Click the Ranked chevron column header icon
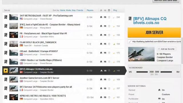The width and height of the screenshot is (183, 103). 101,10
